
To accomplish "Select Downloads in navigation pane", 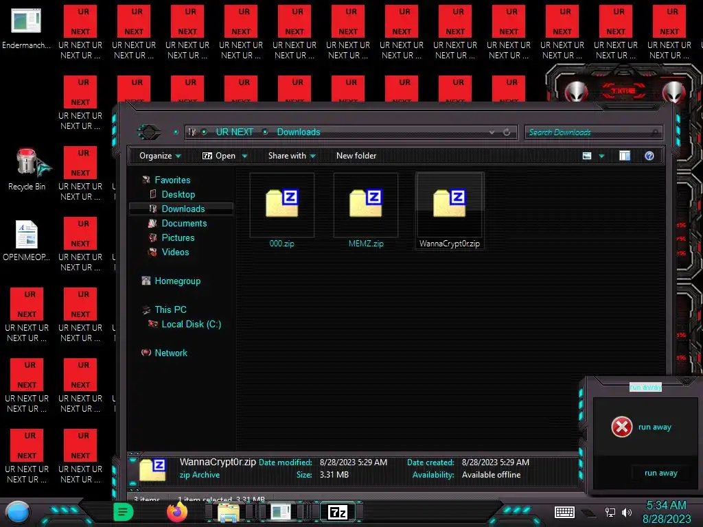I will tap(183, 209).
